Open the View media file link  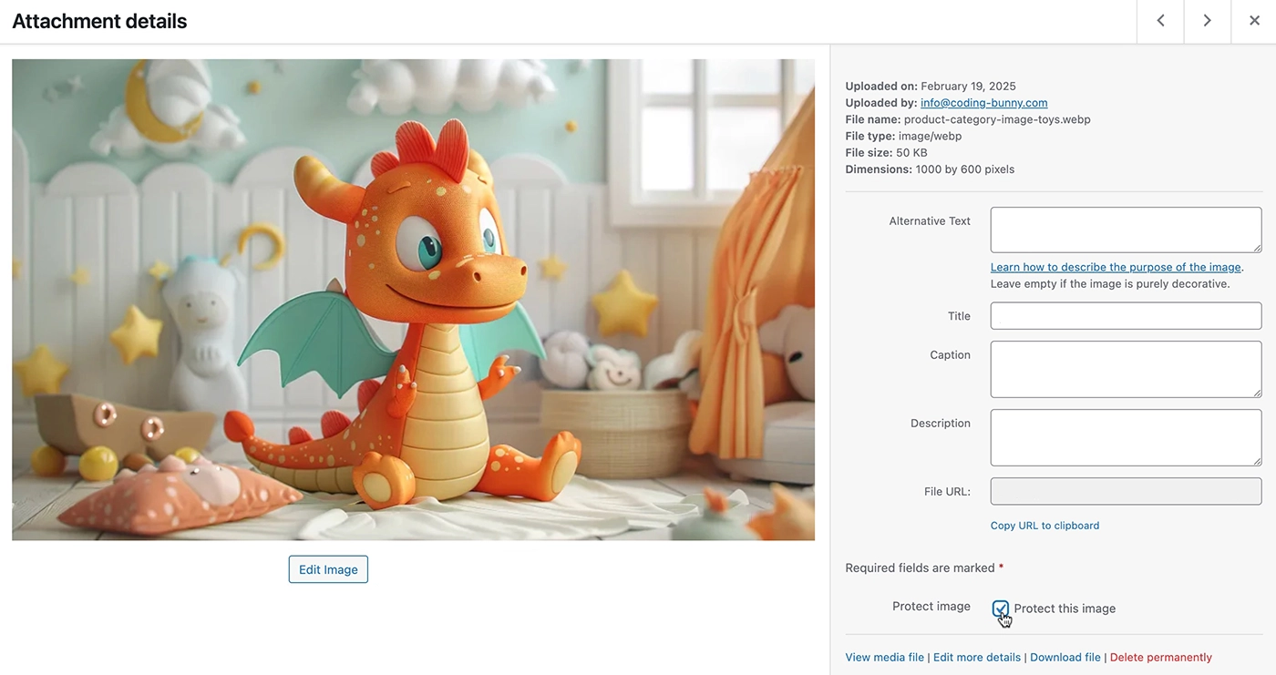(884, 657)
